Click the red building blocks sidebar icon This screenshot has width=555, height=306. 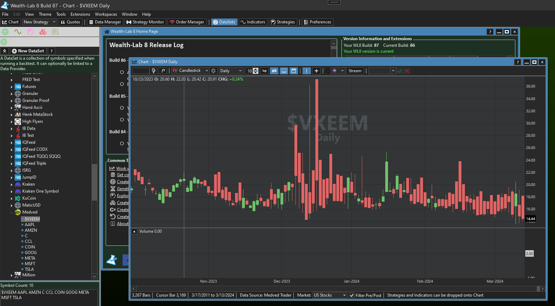[x=43, y=32]
